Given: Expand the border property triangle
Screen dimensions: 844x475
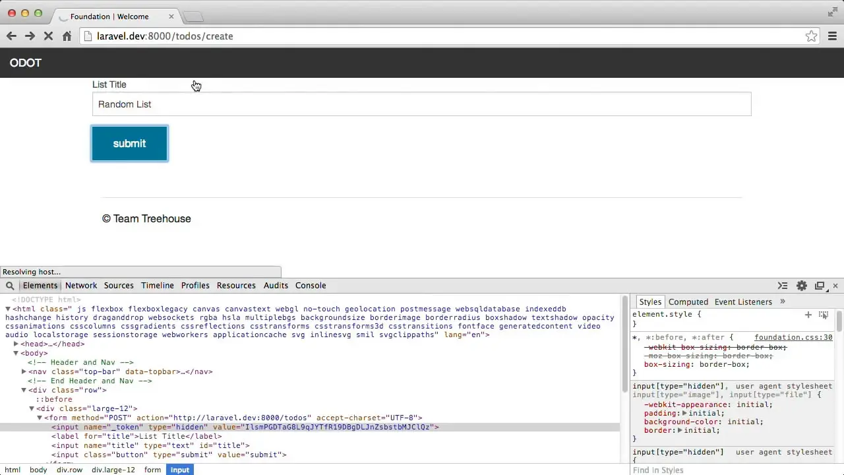Looking at the screenshot, I should [680, 430].
